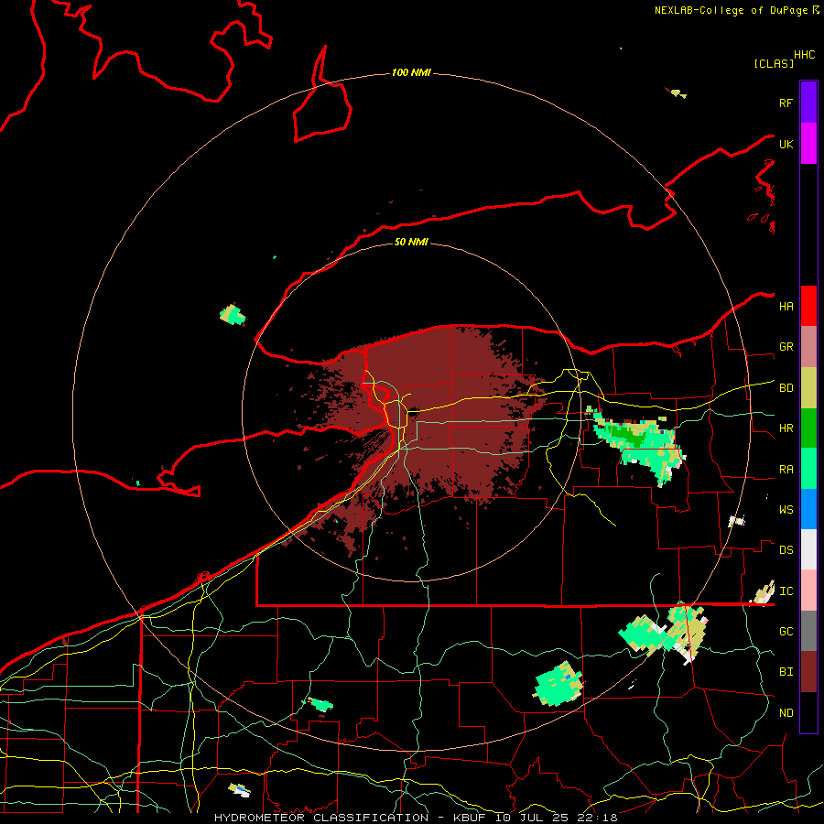Click the ND legend label

(x=786, y=713)
